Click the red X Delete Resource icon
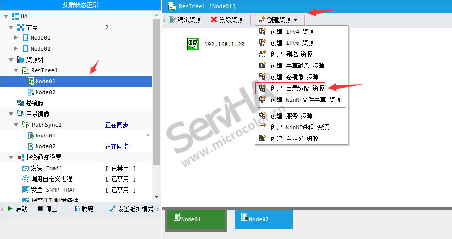 [214, 20]
